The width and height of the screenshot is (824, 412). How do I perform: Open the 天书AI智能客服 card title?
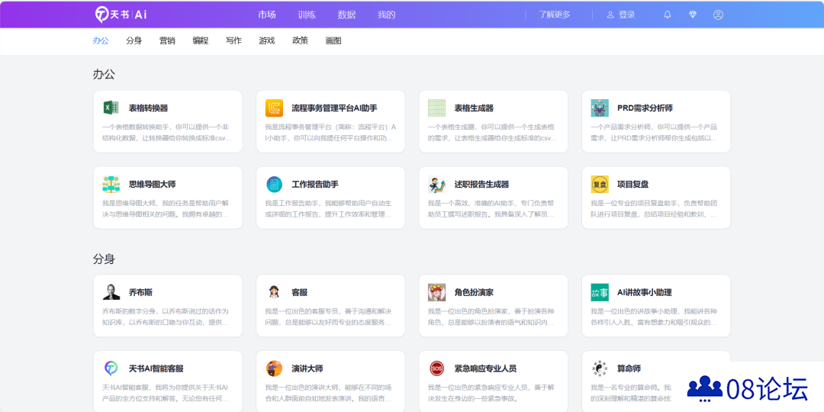pos(156,369)
